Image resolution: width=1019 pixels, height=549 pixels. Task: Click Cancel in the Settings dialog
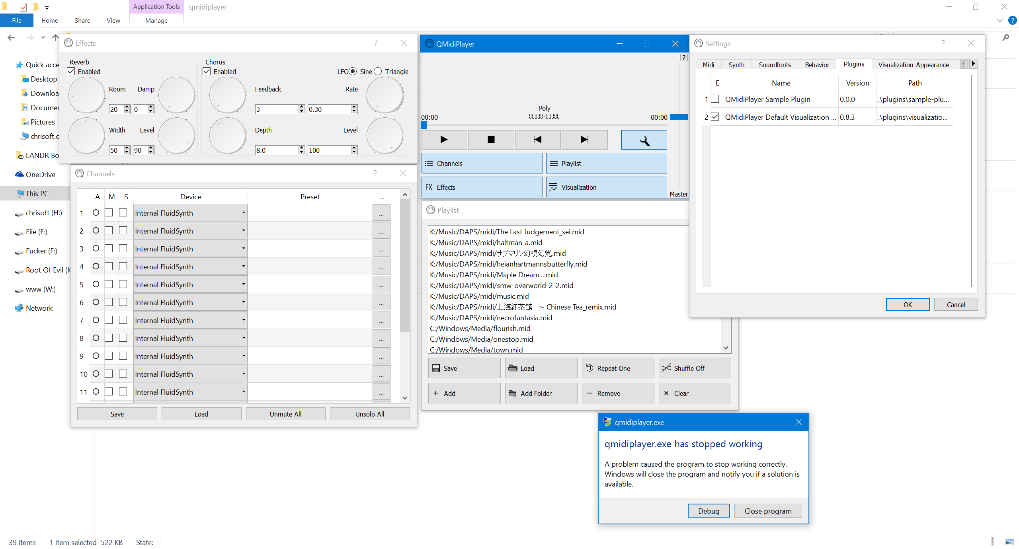click(956, 305)
